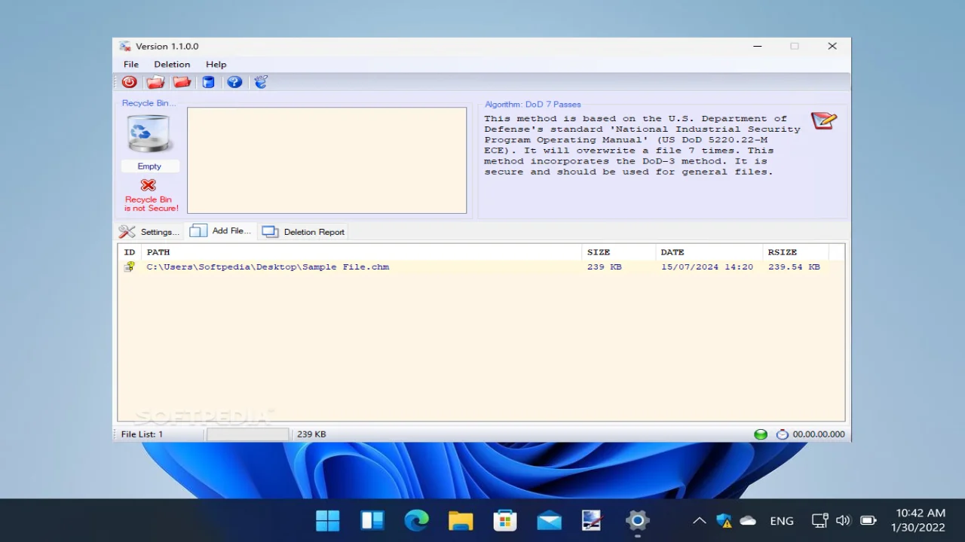Image resolution: width=965 pixels, height=542 pixels.
Task: Click the large Recycle Bin image
Action: coord(149,133)
